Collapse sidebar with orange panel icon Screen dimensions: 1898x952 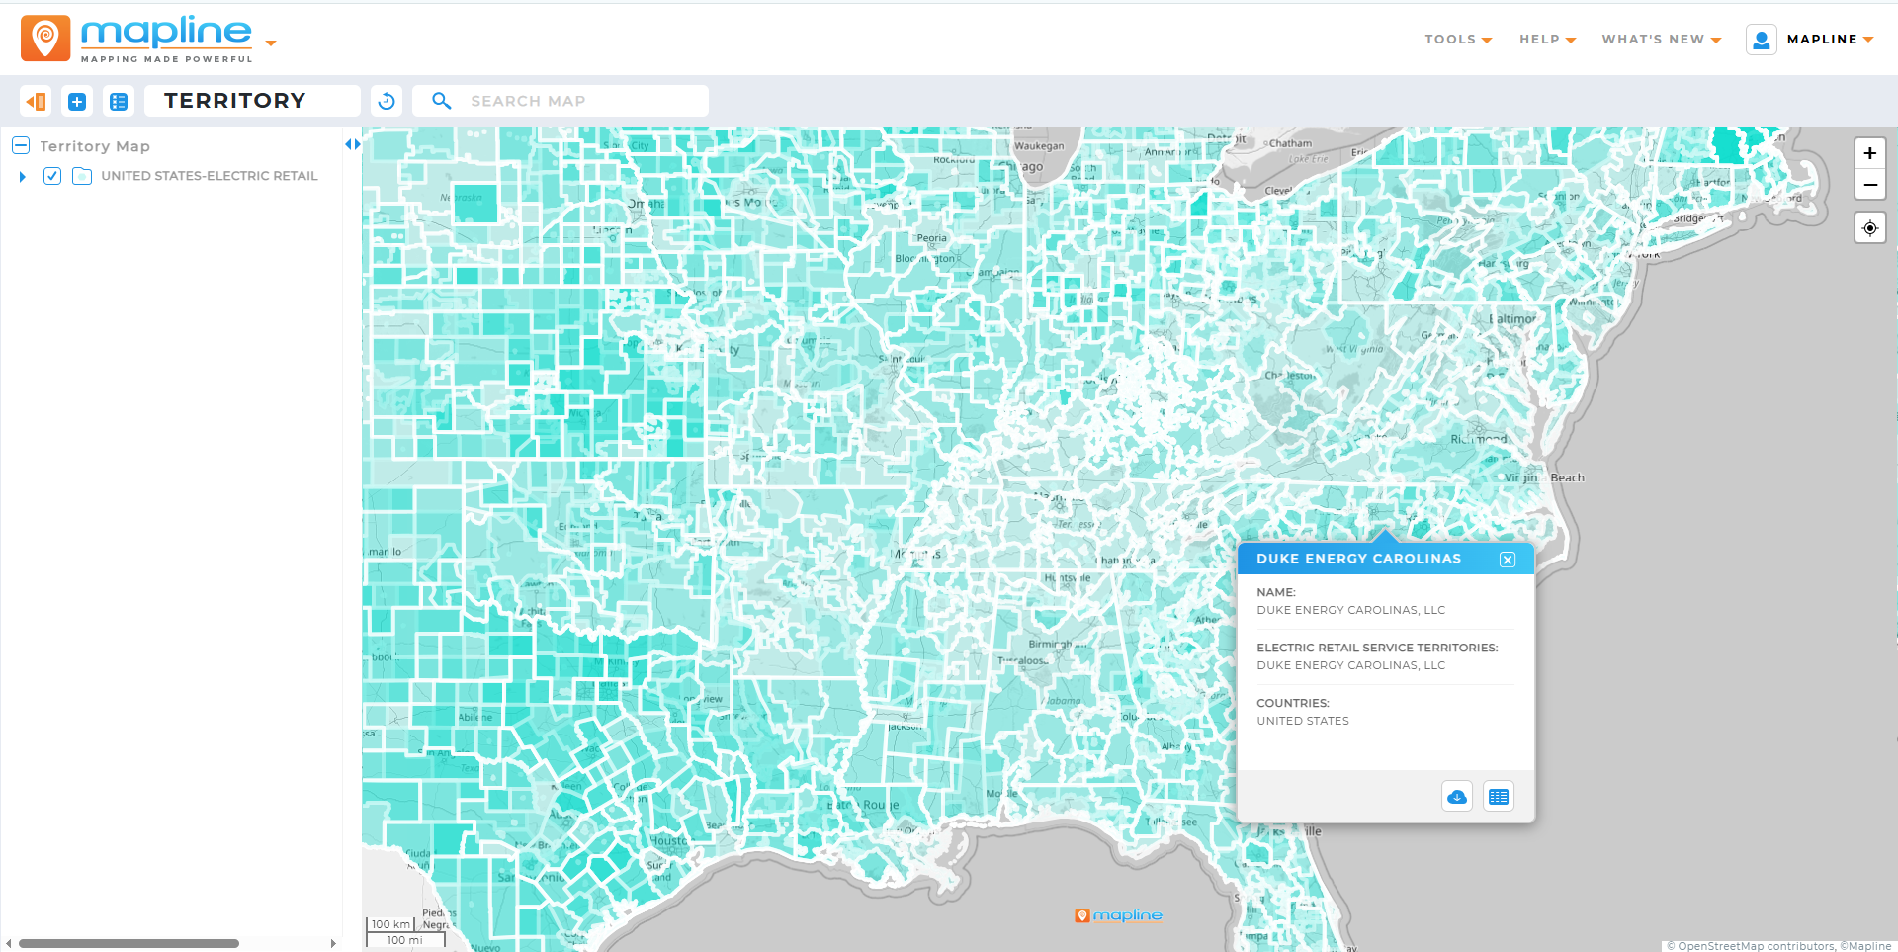click(x=36, y=101)
